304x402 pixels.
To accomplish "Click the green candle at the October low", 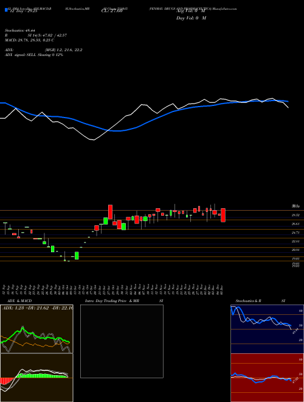I will [77, 256].
